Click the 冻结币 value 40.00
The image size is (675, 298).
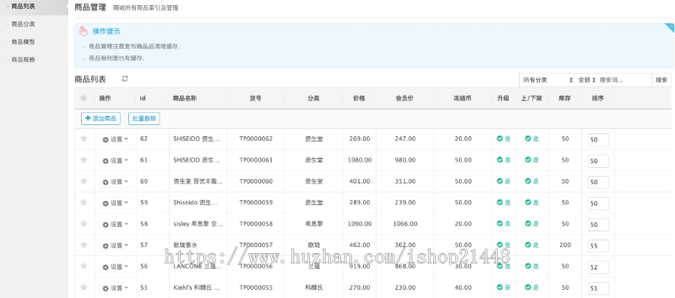pyautogui.click(x=463, y=288)
